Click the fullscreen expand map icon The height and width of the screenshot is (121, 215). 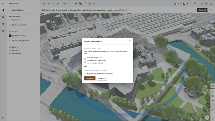(213, 105)
